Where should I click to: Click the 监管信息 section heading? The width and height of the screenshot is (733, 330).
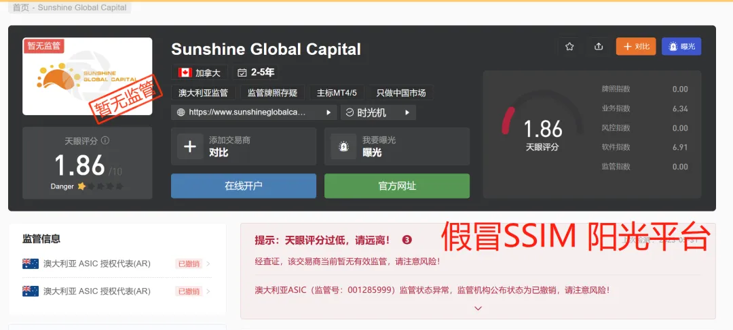(41, 239)
